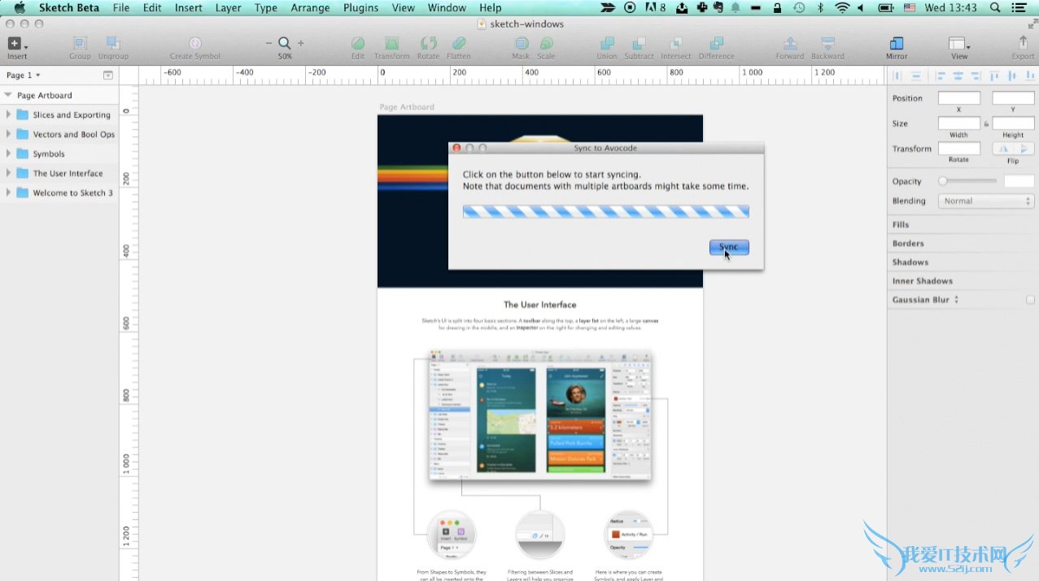This screenshot has height=581, width=1039.
Task: Click the Inner Shadows section header
Action: pos(923,280)
